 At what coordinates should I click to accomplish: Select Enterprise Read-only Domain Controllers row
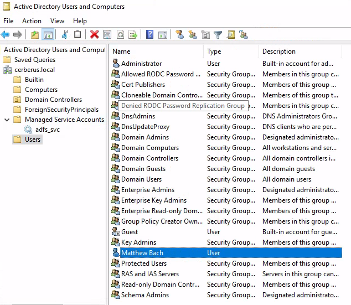162,211
